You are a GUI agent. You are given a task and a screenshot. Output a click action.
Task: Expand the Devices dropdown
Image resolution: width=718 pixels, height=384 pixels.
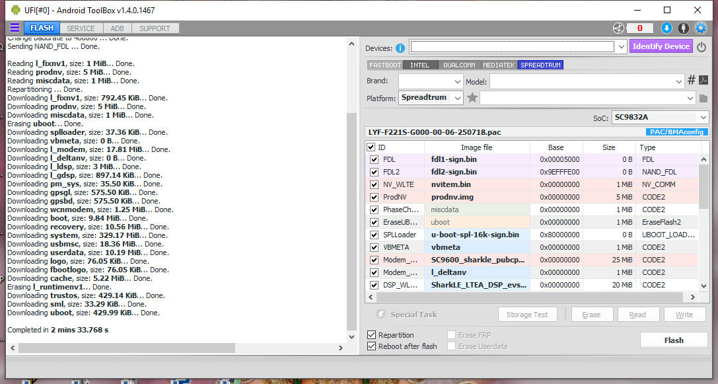[x=621, y=47]
